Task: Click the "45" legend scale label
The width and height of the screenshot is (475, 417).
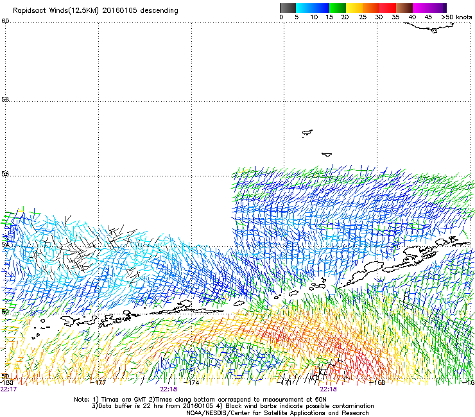Action: 428,17
